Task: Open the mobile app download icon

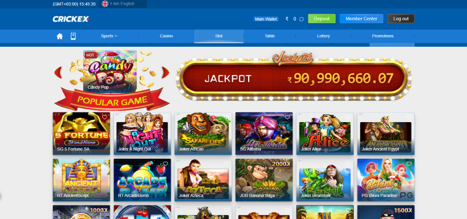Action: point(73,36)
